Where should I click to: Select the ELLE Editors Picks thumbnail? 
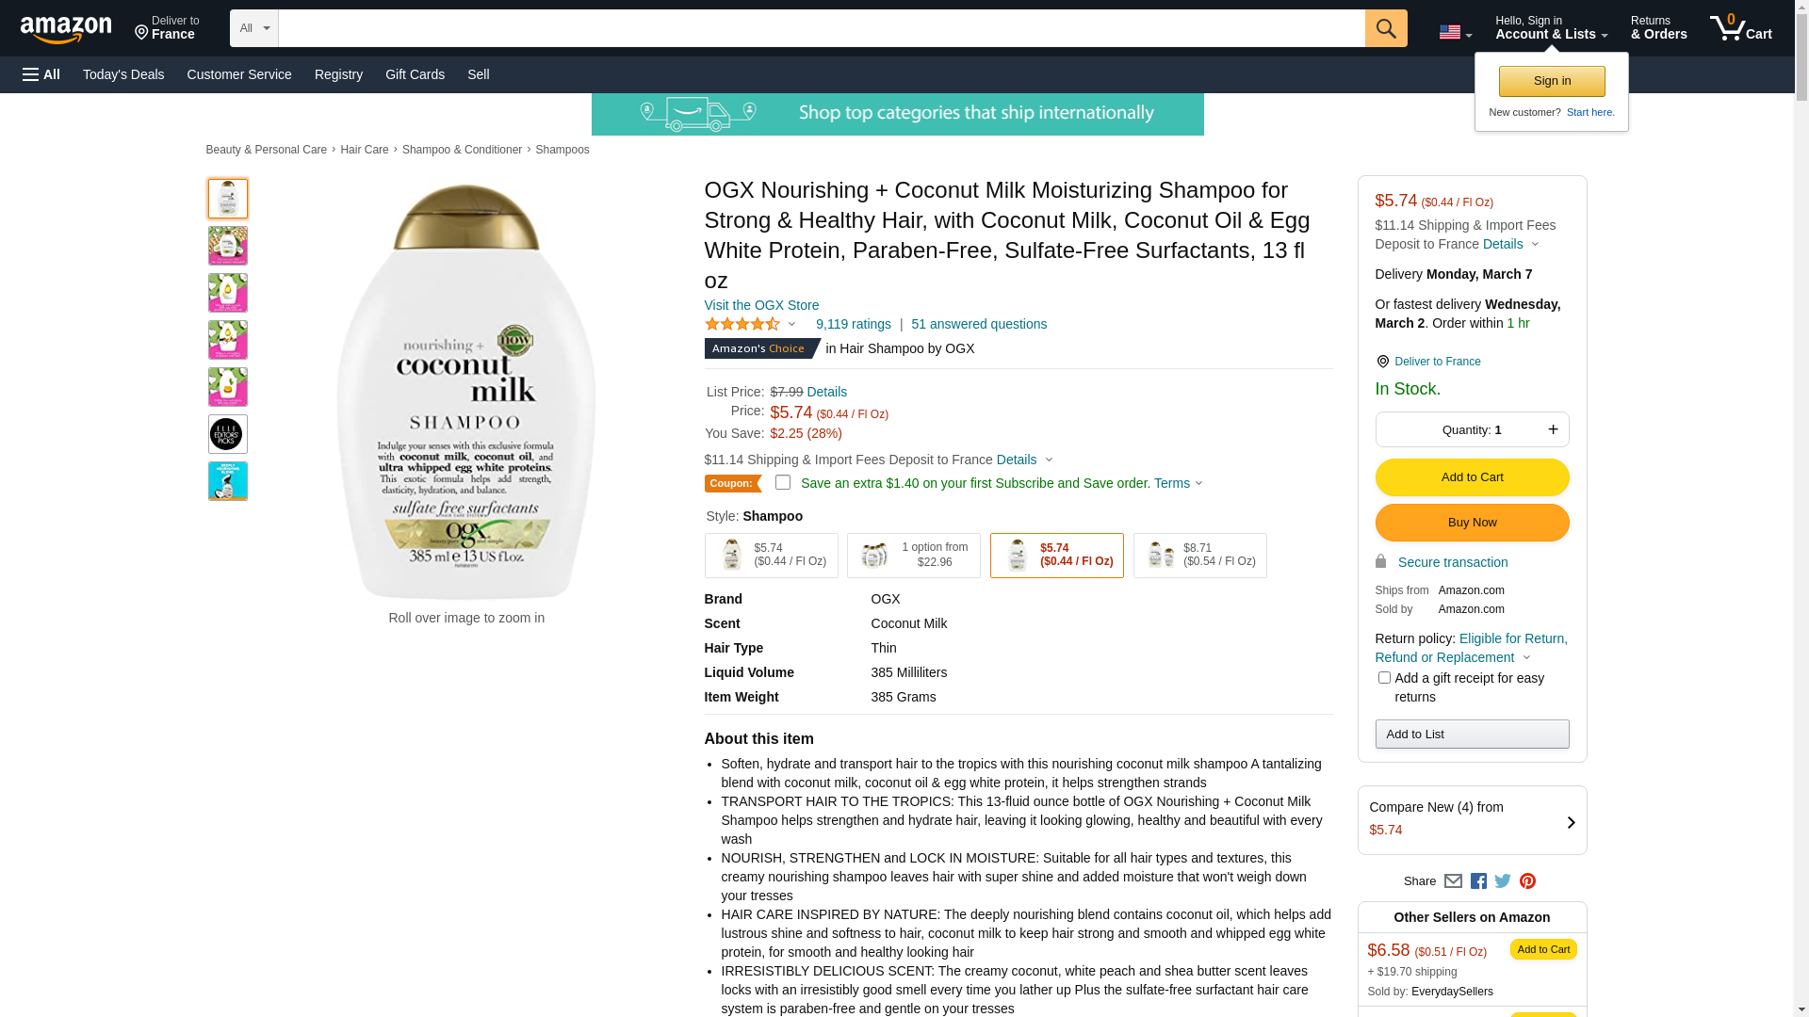[x=227, y=434]
